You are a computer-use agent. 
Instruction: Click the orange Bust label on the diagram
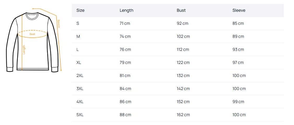click(32, 34)
